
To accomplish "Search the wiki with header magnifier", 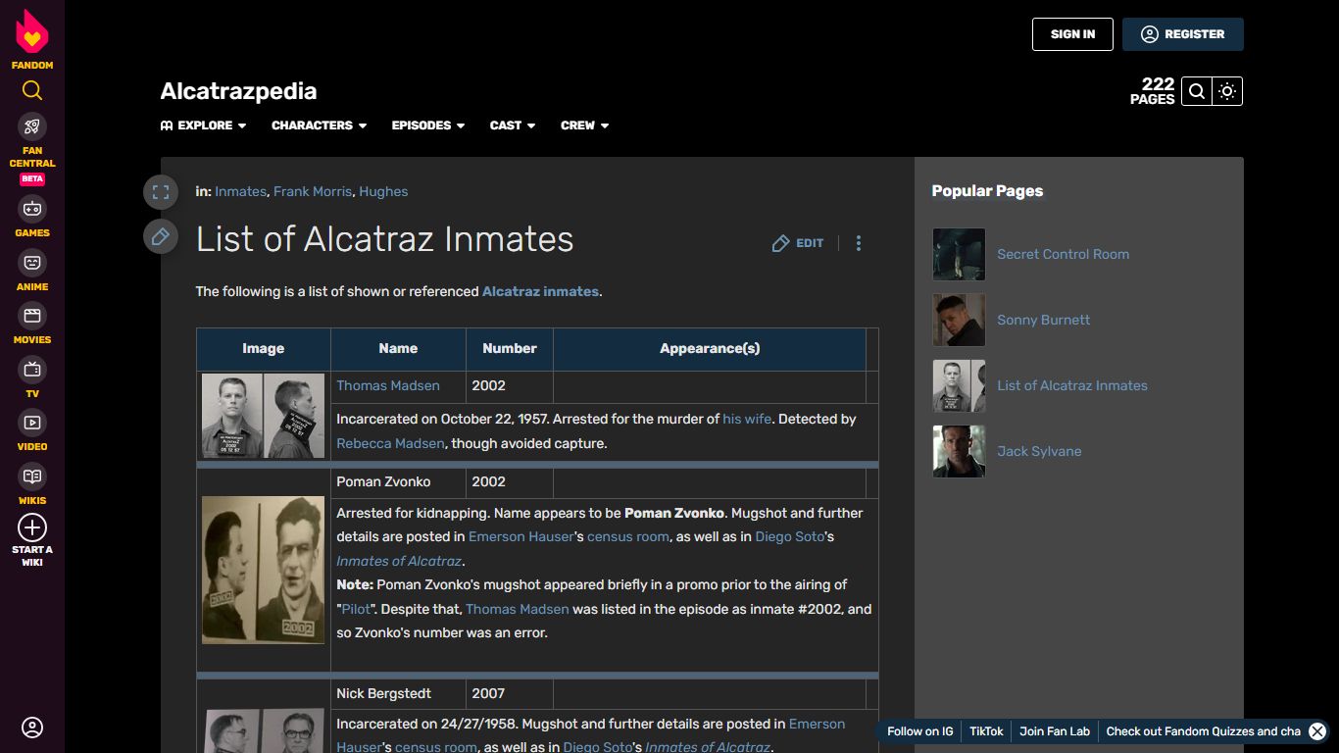I will coord(1197,91).
